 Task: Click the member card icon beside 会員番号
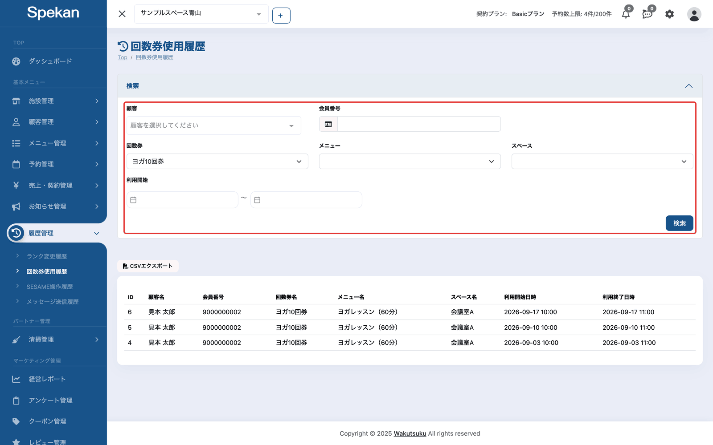coord(328,124)
